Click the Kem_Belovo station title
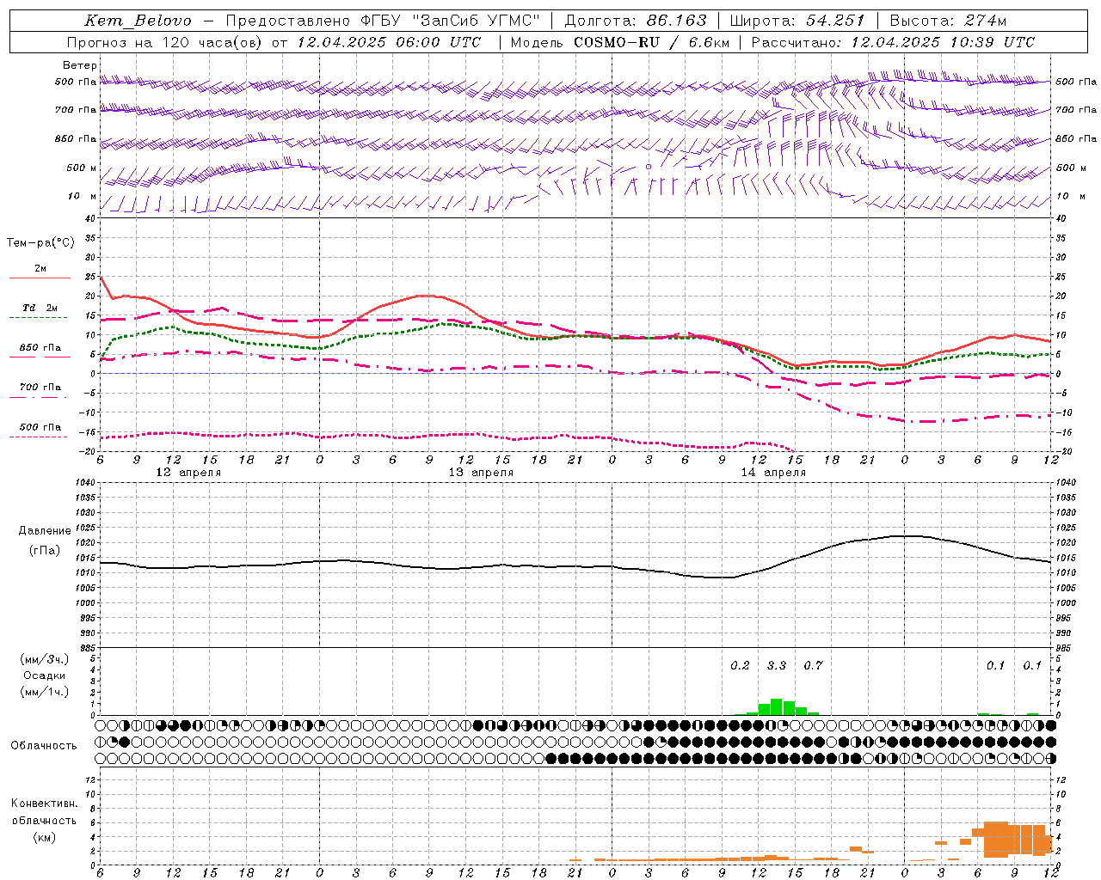Screen dimensions: 1101x880 click(138, 21)
